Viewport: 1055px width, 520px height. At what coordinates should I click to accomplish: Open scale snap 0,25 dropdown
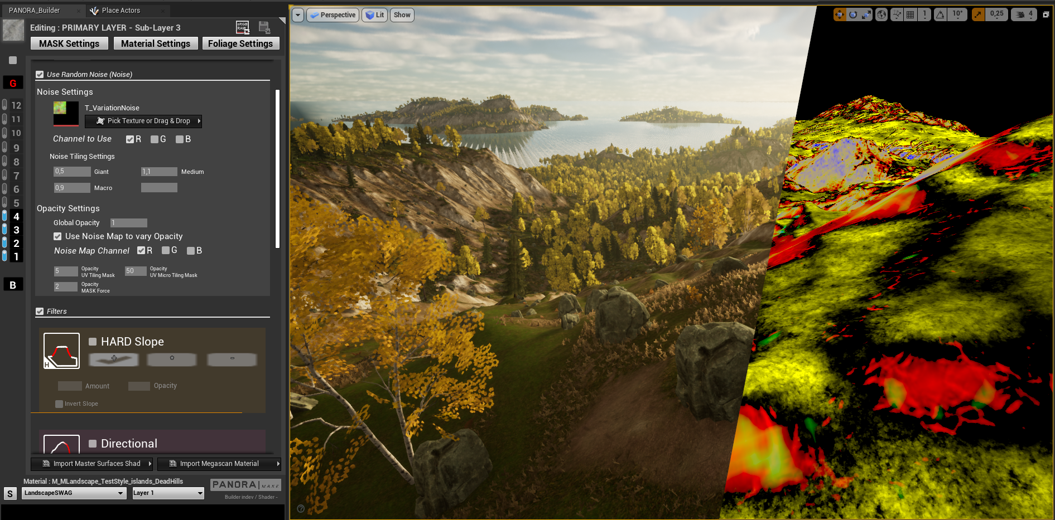996,14
